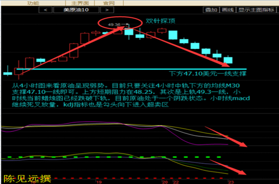
Task: Go to next instrument with > button
Action: click(107, 10)
